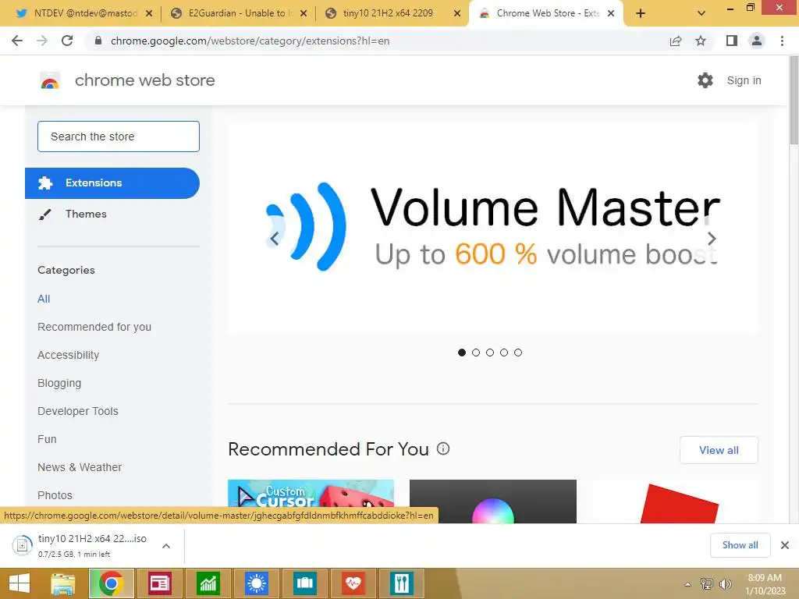This screenshot has height=599, width=799.
Task: Open Photos category
Action: click(55, 495)
